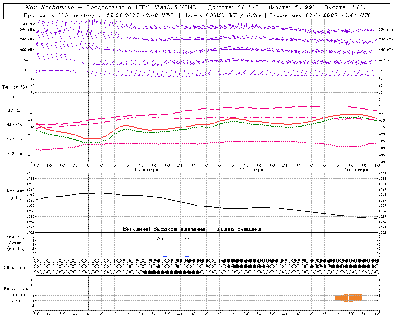
Task: Click the (мм/1ч.) unit label
Action: (x=16, y=248)
